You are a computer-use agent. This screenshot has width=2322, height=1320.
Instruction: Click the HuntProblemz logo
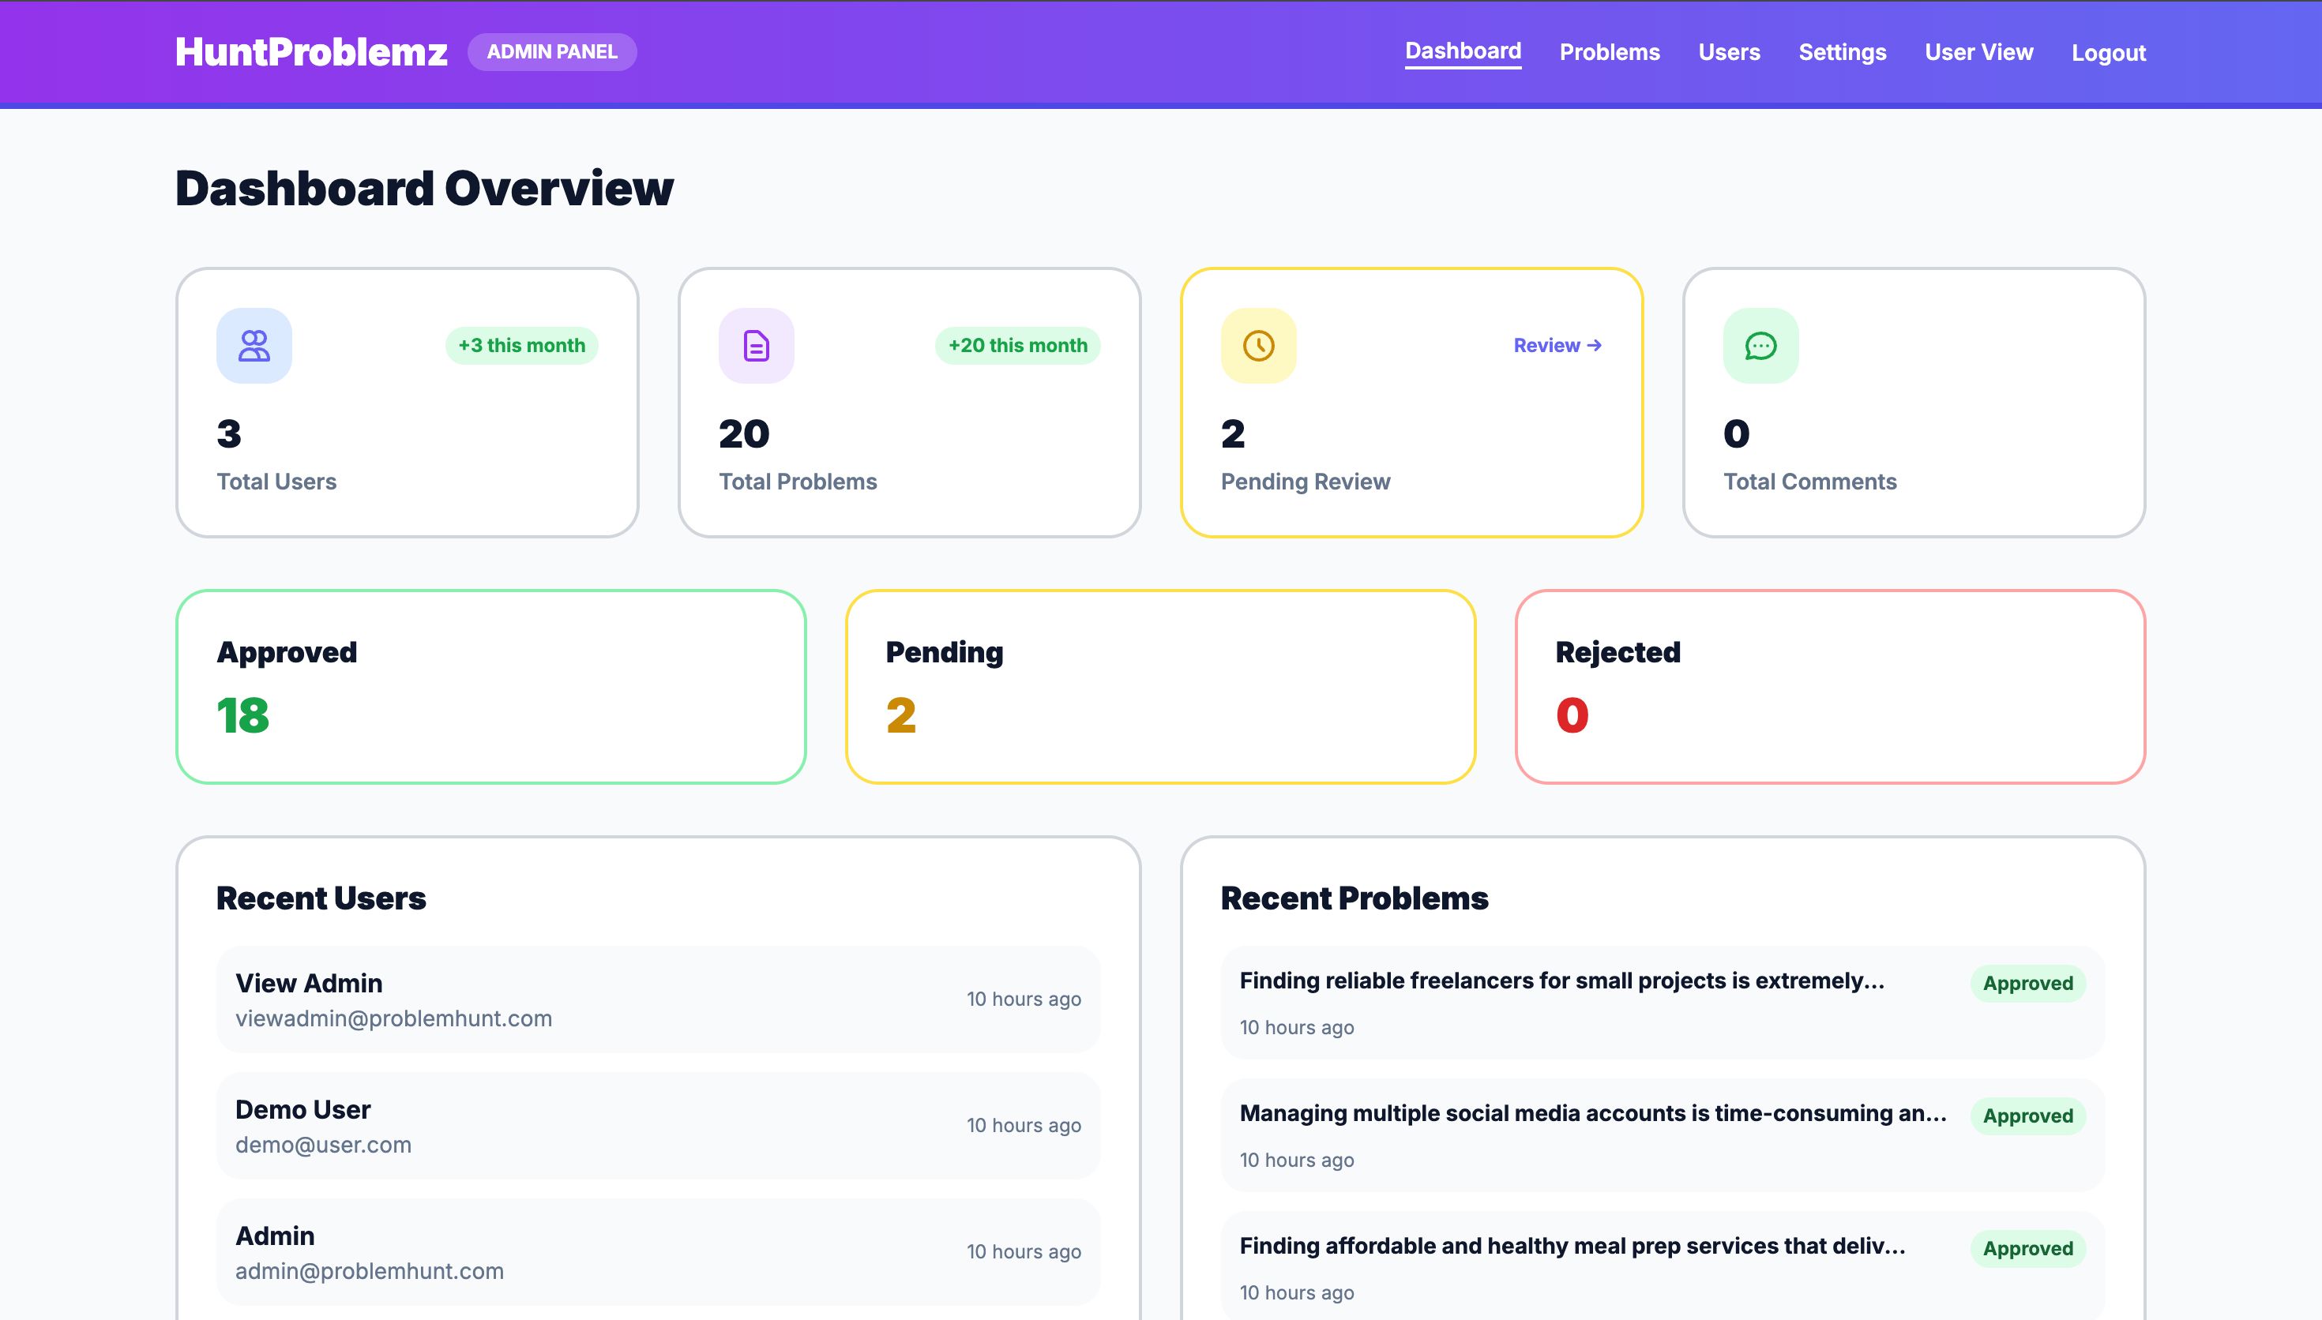tap(311, 53)
